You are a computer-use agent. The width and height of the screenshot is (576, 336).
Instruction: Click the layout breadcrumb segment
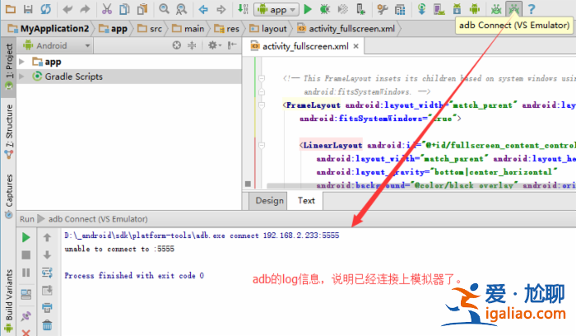267,29
